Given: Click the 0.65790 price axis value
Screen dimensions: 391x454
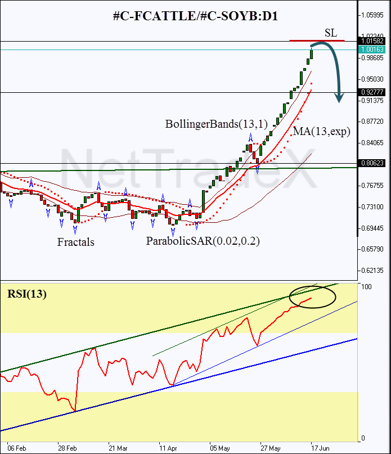Looking at the screenshot, I should coord(372,249).
